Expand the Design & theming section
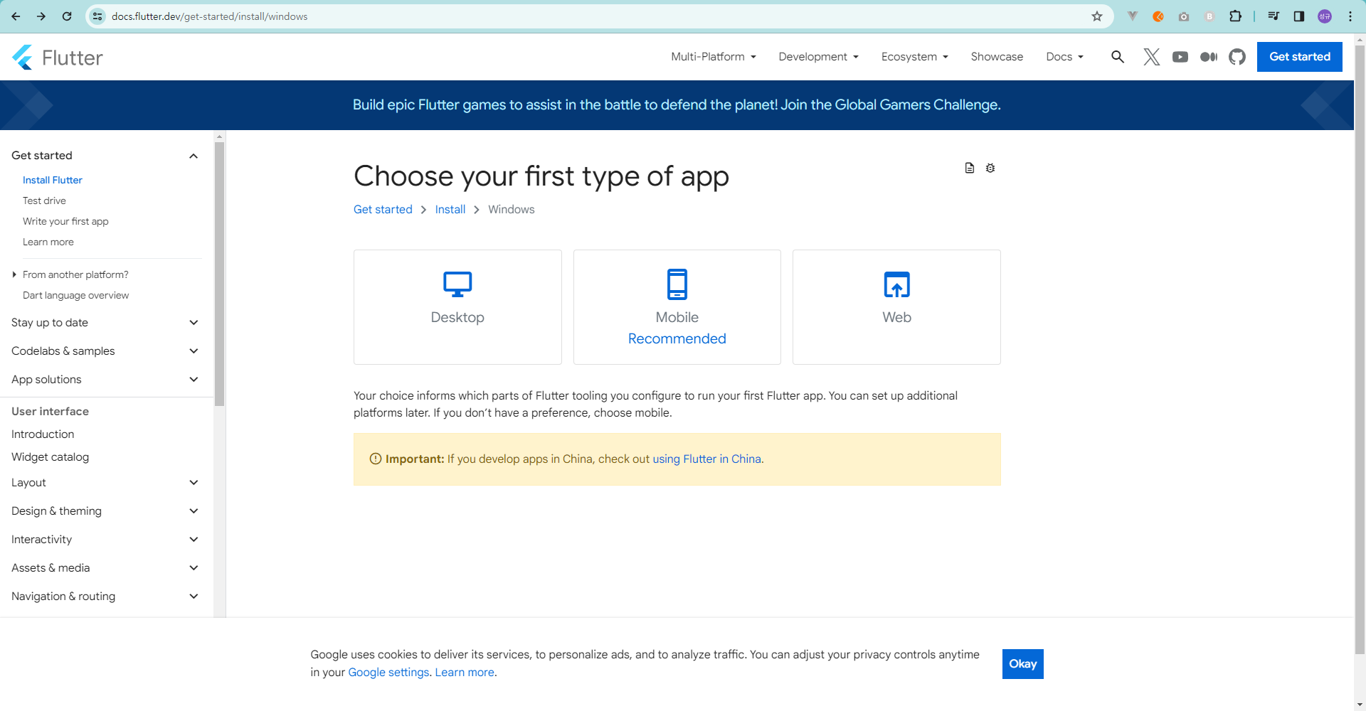This screenshot has height=711, width=1366. [x=194, y=511]
